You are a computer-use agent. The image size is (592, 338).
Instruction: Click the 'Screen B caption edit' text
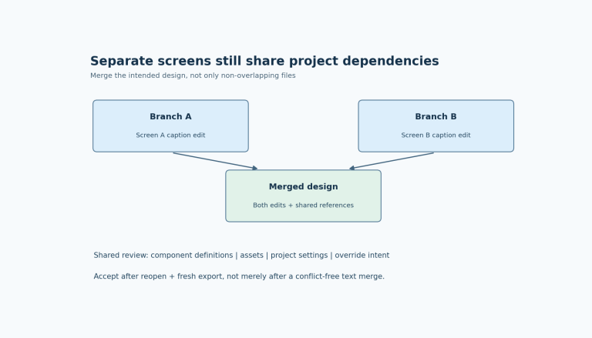point(436,135)
